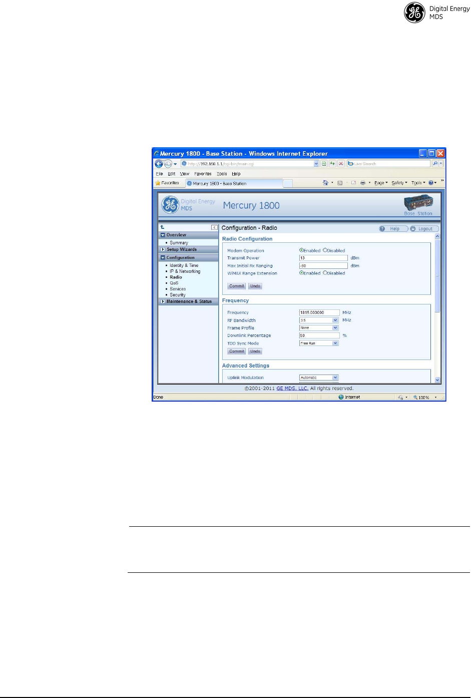
Task: Click the RSS feeds icon
Action: (x=340, y=183)
